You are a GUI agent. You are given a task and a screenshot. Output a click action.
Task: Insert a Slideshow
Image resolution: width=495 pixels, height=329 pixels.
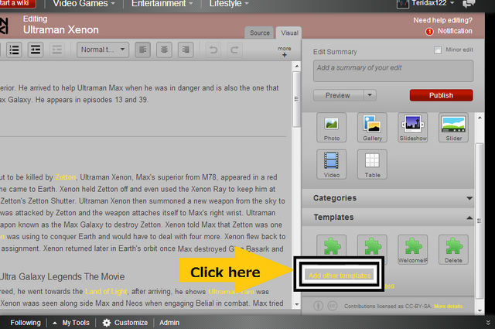(x=413, y=128)
